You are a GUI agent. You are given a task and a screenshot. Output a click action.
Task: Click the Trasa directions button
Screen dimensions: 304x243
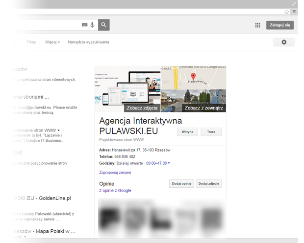click(211, 132)
